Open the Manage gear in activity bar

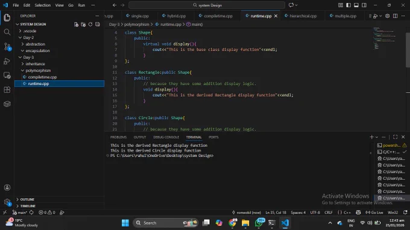7,202
